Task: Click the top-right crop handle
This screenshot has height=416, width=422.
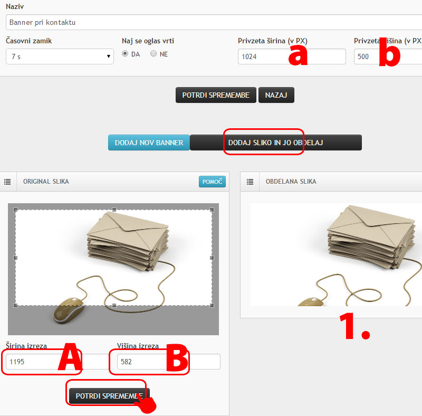Action: click(x=212, y=210)
